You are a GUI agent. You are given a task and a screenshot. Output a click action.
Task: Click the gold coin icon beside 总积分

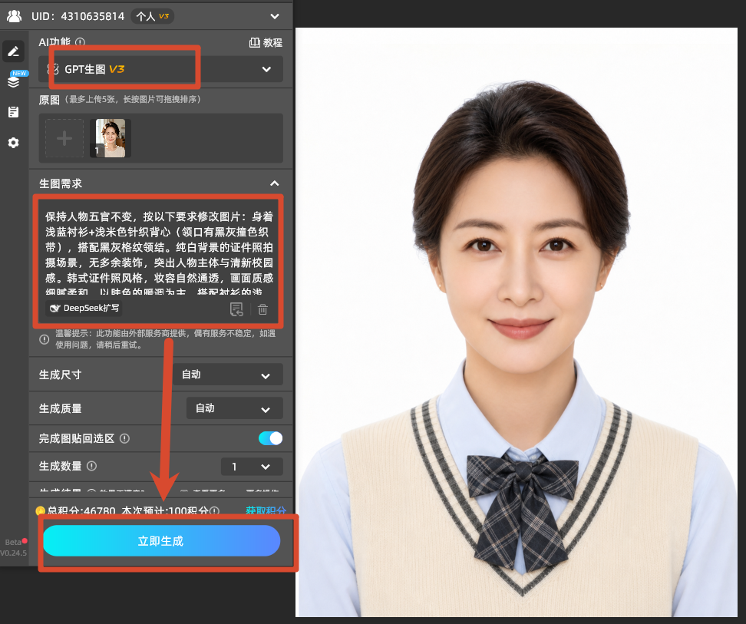pos(41,511)
